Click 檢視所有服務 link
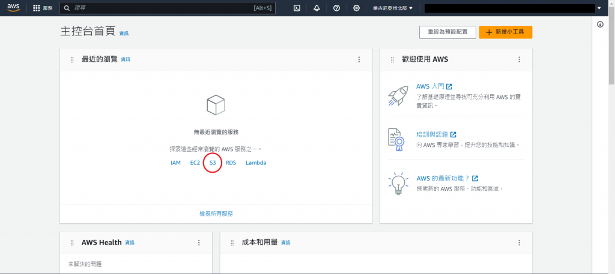This screenshot has height=274, width=615. pos(216,213)
